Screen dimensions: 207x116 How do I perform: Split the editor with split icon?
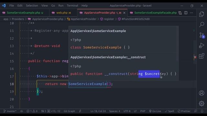tap(186, 13)
